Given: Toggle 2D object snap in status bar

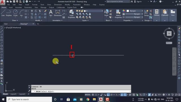Looking at the screenshot, I should coord(125,95).
